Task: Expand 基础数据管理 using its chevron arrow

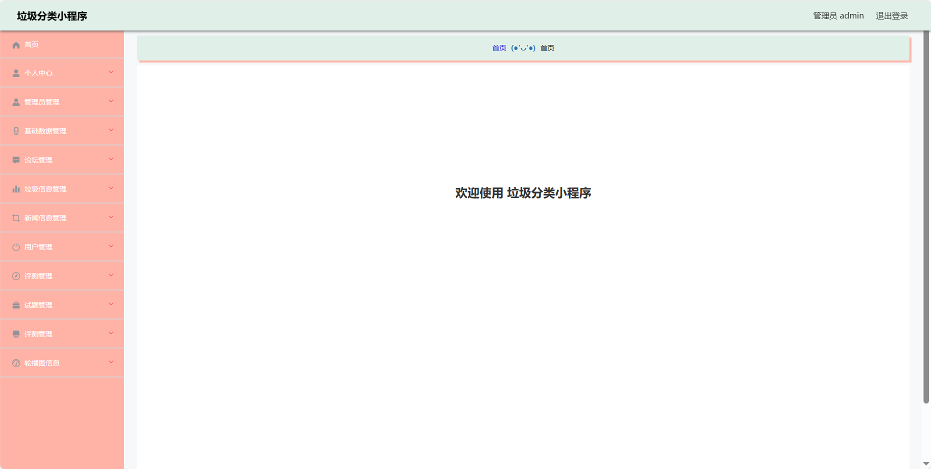Action: 111,130
